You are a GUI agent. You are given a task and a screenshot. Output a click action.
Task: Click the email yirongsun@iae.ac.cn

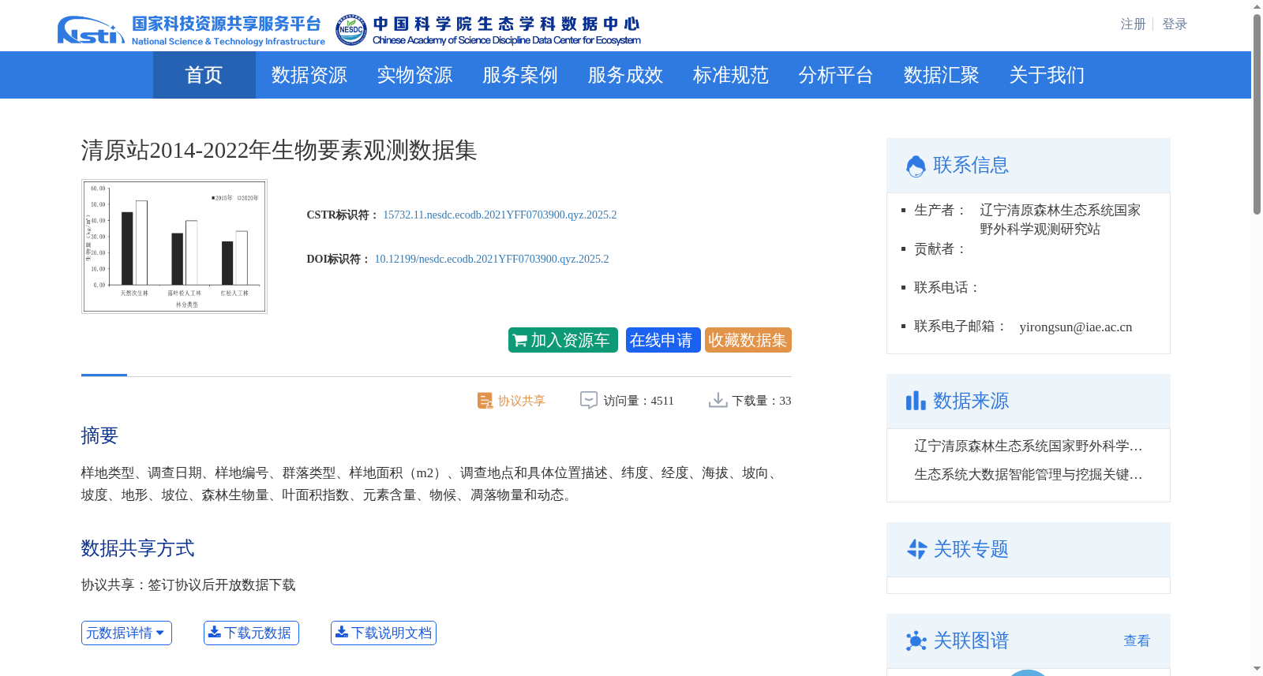click(x=1075, y=327)
